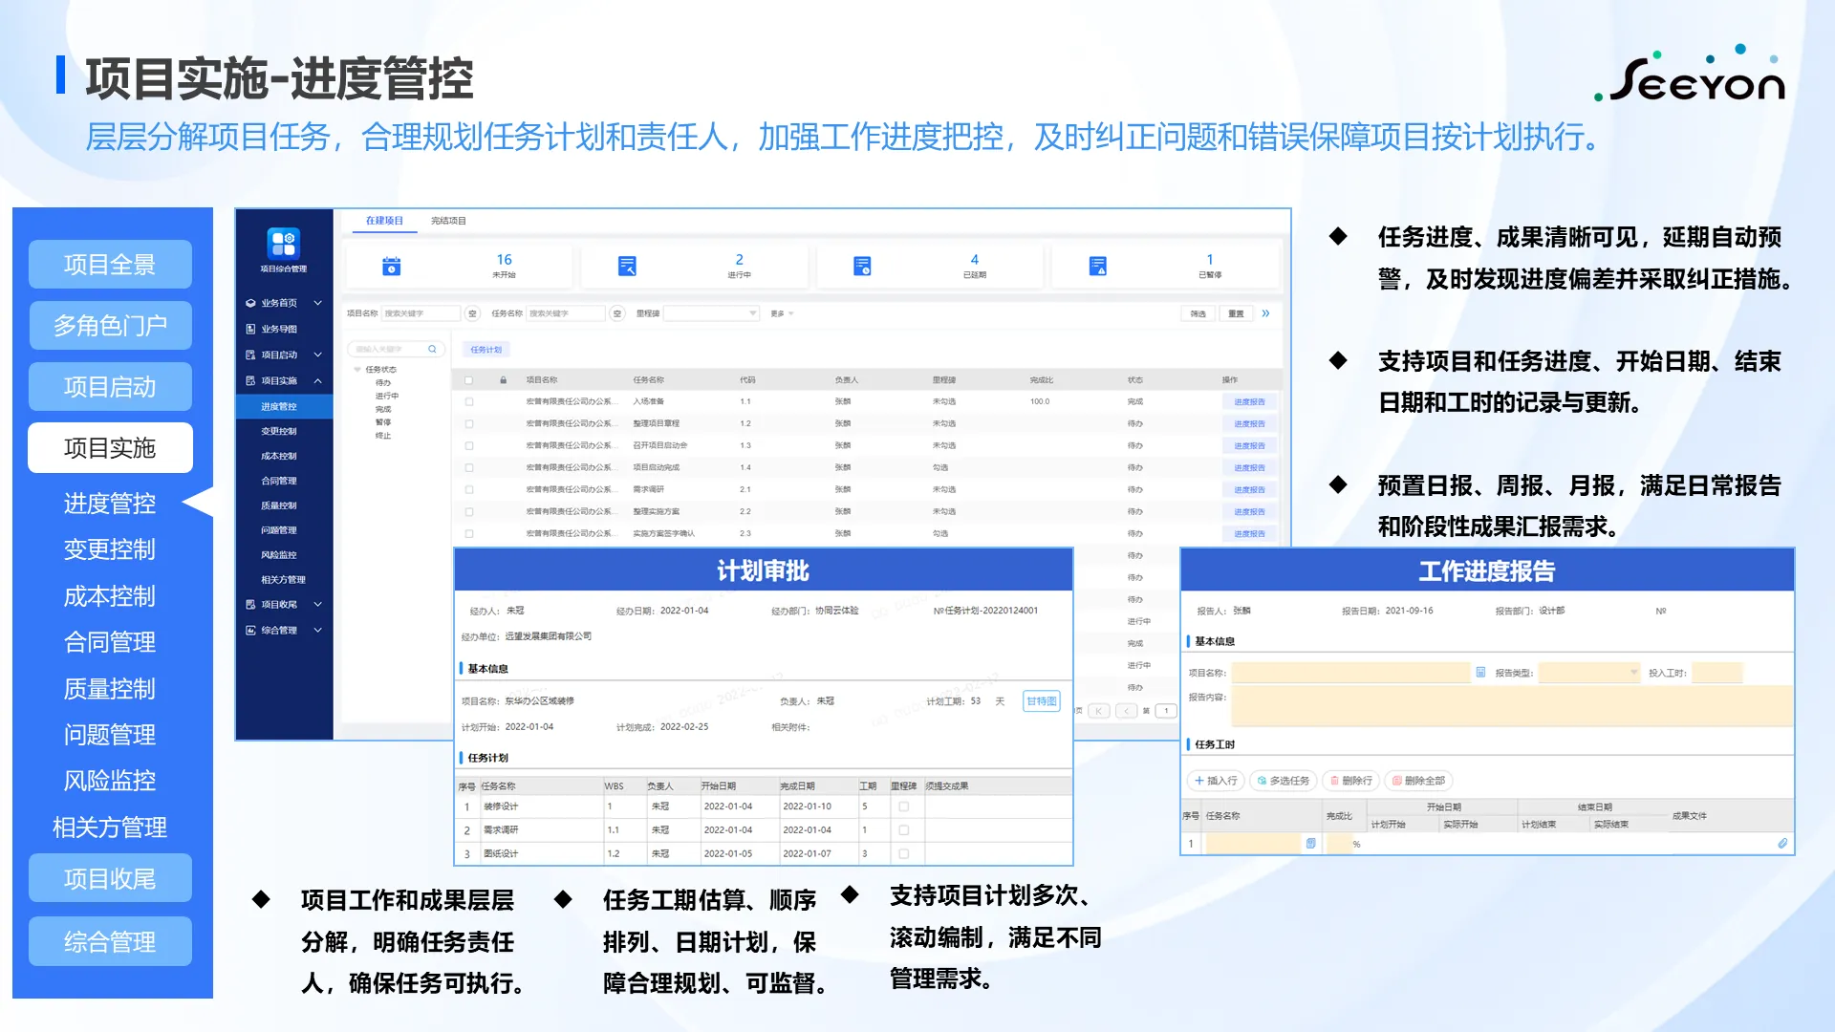Select 进行中 in task status tree
The width and height of the screenshot is (1835, 1032).
[387, 396]
